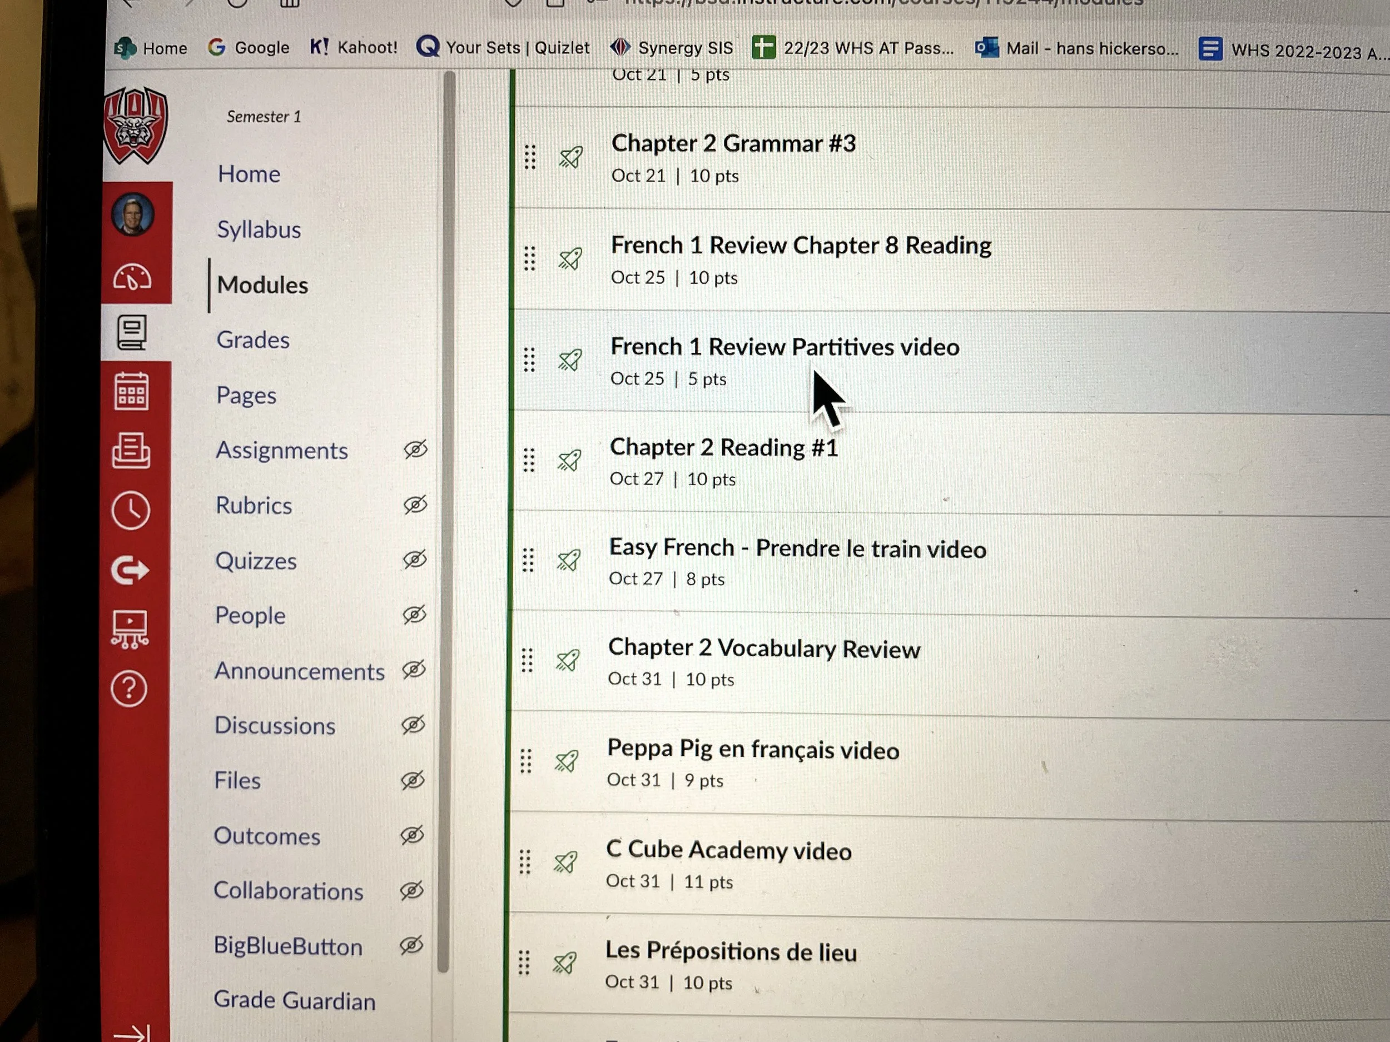The image size is (1390, 1042).
Task: Open Chapter 2 Grammar #3 assignment
Action: coord(733,143)
